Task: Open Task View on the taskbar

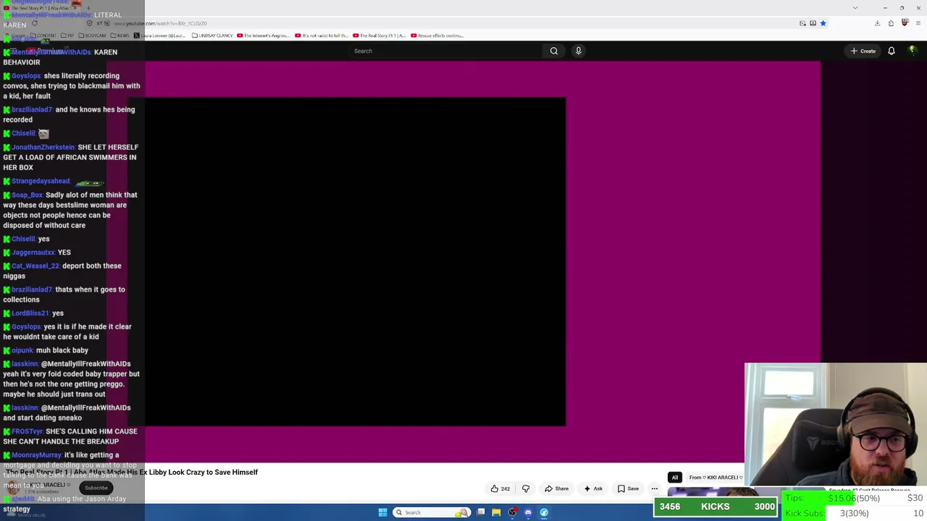Action: click(481, 512)
